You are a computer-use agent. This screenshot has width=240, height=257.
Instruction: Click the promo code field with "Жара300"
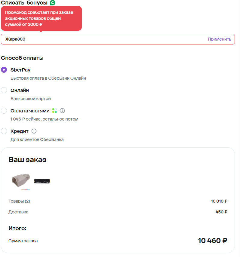102,39
